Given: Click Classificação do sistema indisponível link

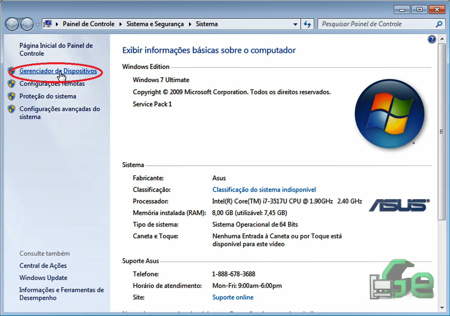Looking at the screenshot, I should (x=264, y=190).
